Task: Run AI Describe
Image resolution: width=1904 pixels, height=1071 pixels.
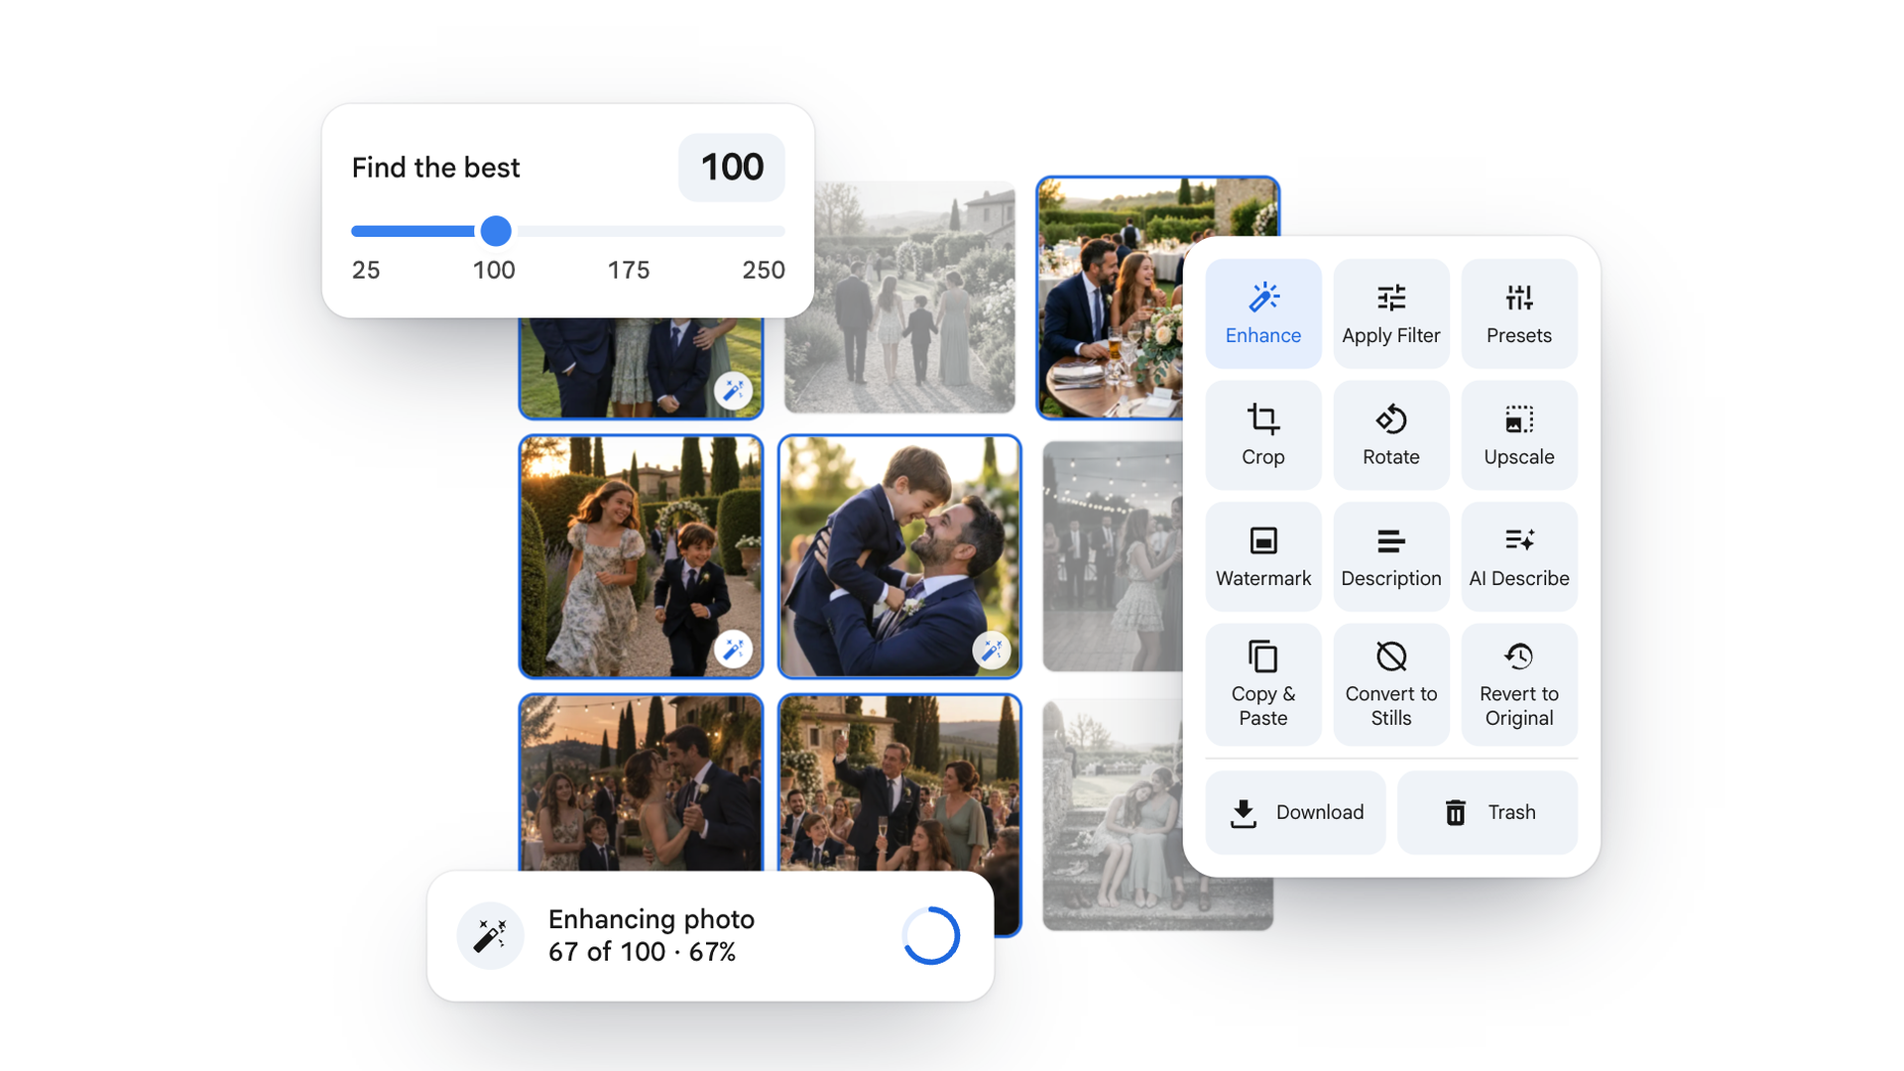Action: click(x=1518, y=556)
